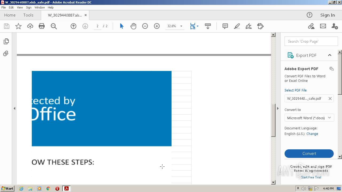Click the Convert button
The width and height of the screenshot is (342, 192).
[x=309, y=154]
